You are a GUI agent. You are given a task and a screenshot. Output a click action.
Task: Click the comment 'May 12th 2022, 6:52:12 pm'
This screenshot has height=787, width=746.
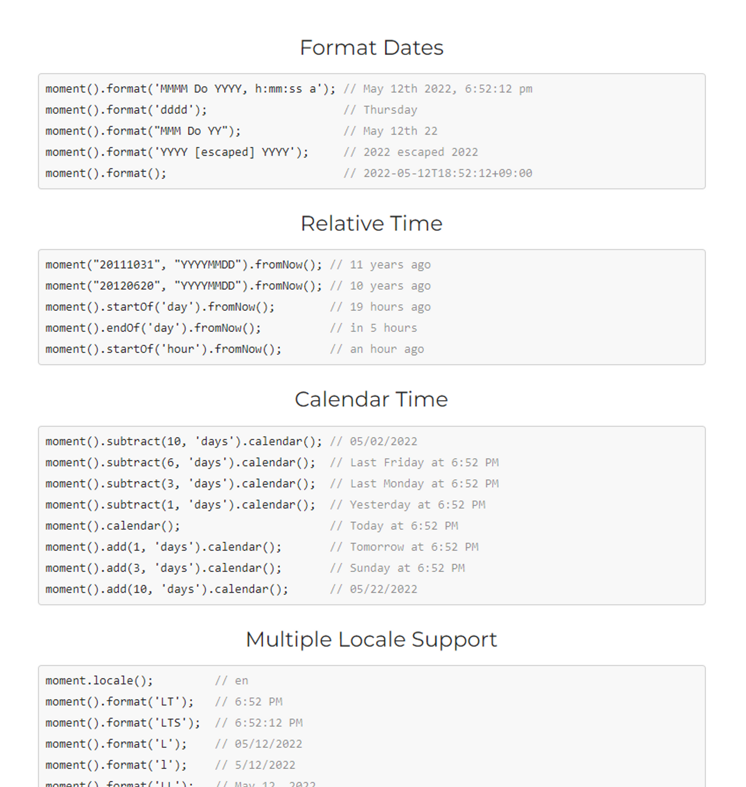pyautogui.click(x=448, y=89)
